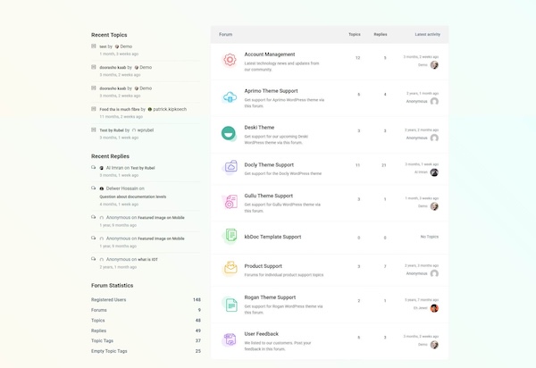Screen dimensions: 536x368
Task: Click topic icon beside 'Test by Rubel by wprubel'
Action: 93,130
